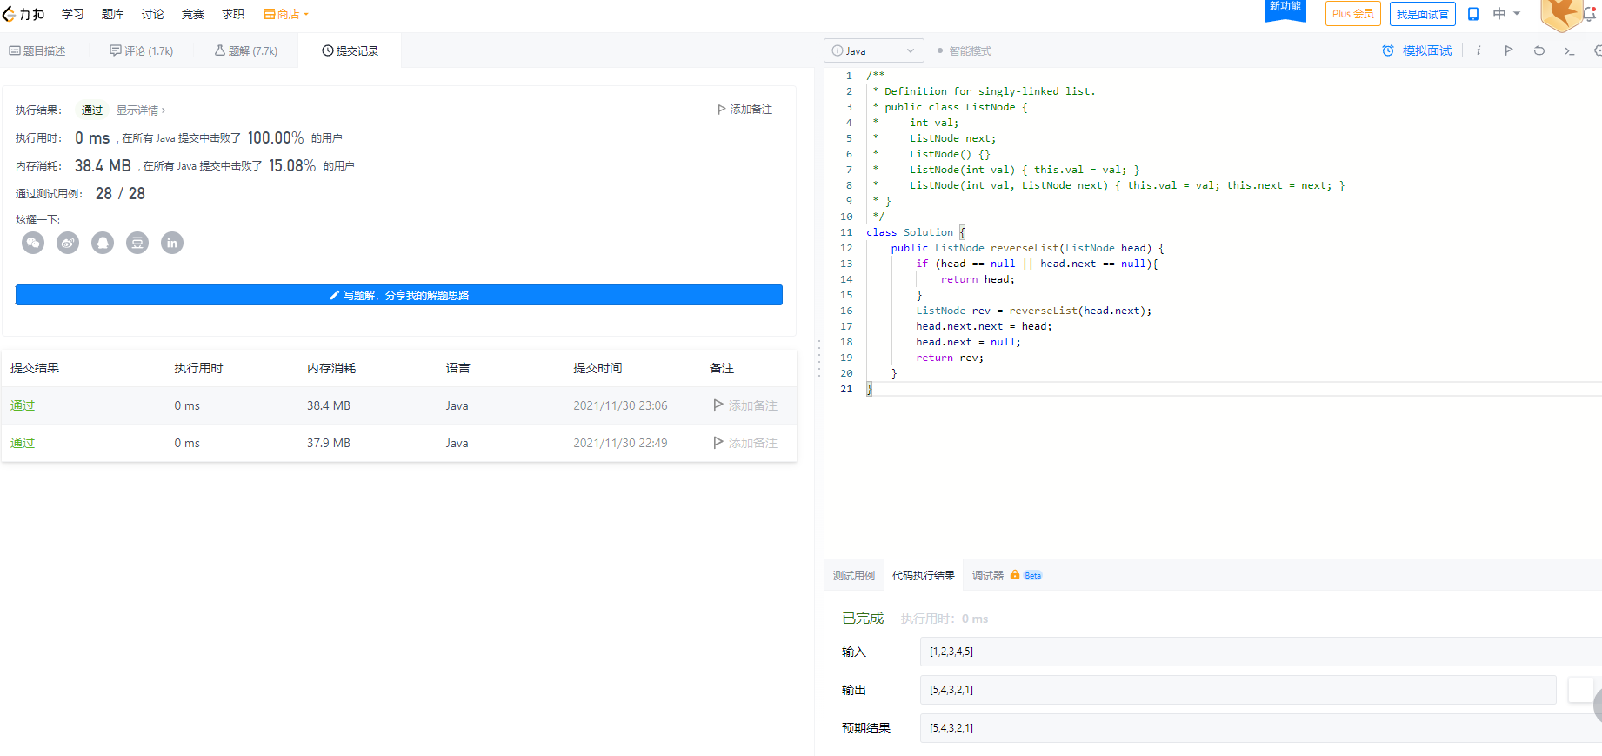Open the 竞赛 menu item
The width and height of the screenshot is (1602, 756).
[x=193, y=14]
